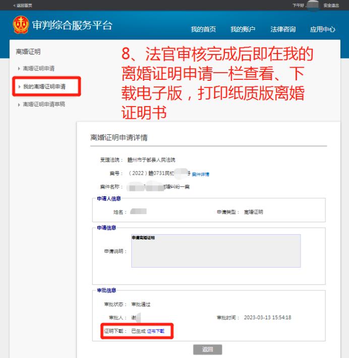The image size is (349, 358).
Task: Click court name 赣州市于都县人民法院
Action: pos(151,160)
